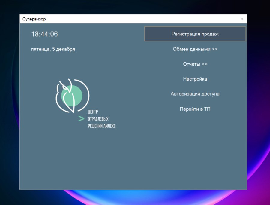Close the Супервизор window
The image size is (270, 205).
pyautogui.click(x=242, y=19)
